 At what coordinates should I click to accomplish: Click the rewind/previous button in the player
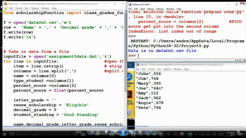(x=115, y=132)
